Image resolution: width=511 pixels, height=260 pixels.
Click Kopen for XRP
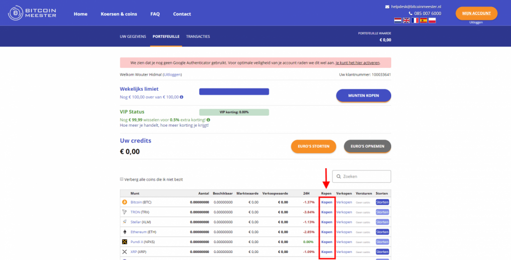(x=327, y=252)
